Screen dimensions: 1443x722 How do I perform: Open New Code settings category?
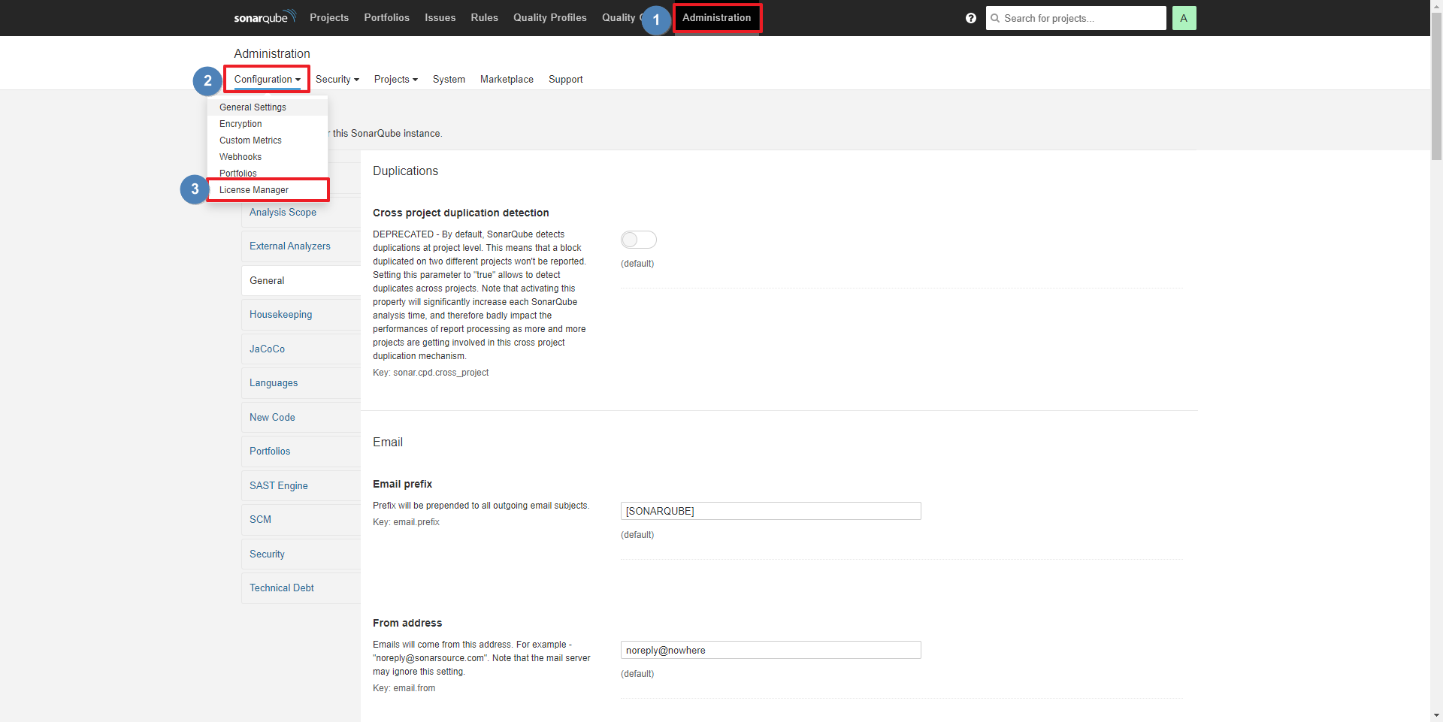point(301,418)
